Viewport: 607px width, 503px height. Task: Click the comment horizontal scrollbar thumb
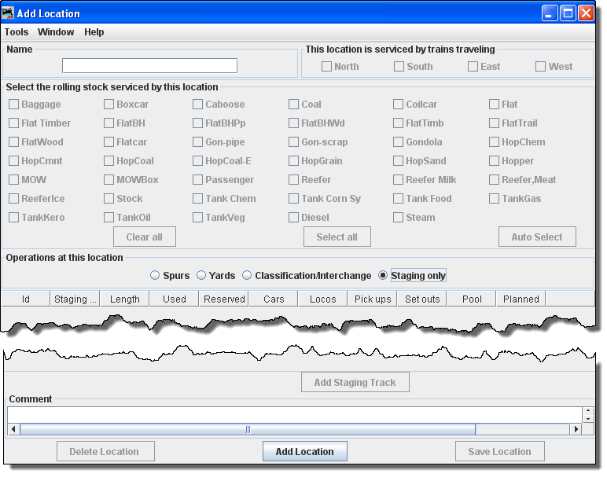(x=248, y=429)
